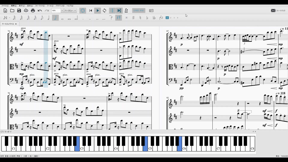The height and width of the screenshot is (162, 288).
Task: Toggle the tie button
Action: [x=111, y=18]
